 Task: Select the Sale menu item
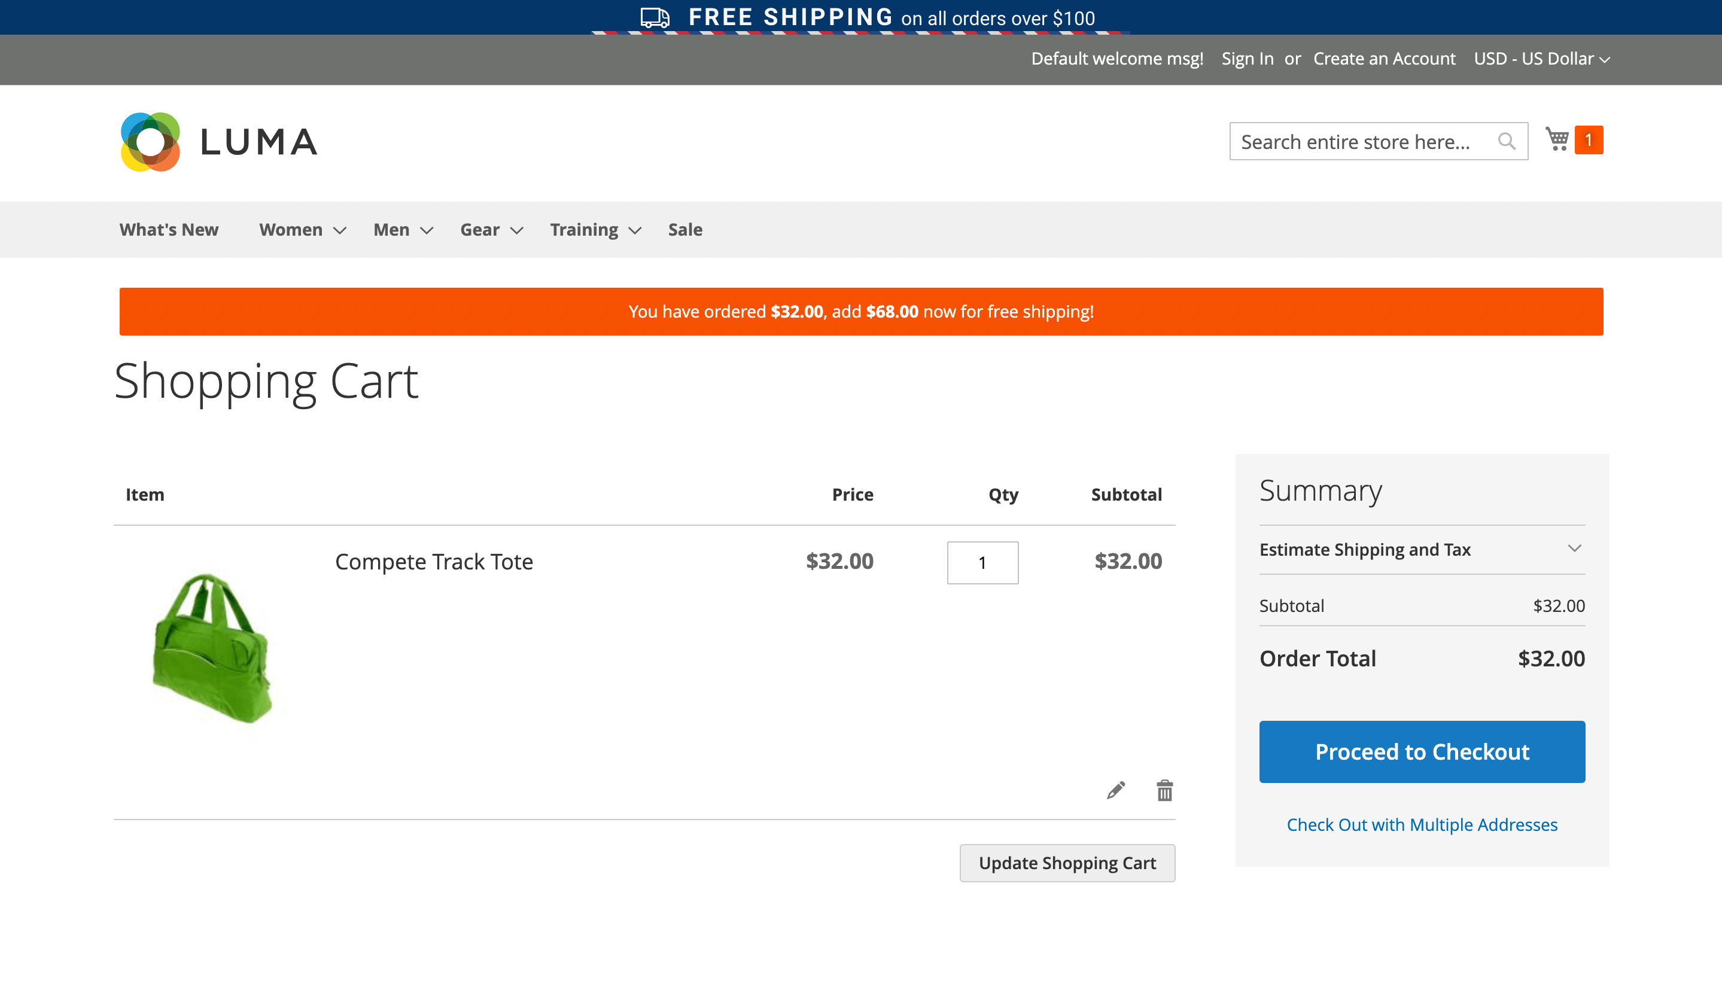click(x=684, y=229)
